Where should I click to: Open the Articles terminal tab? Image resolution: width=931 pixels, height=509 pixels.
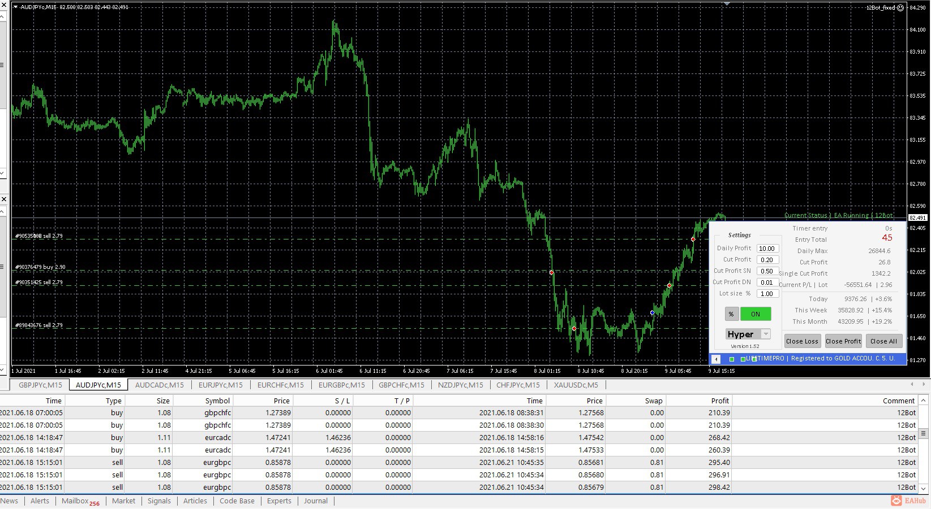(x=195, y=501)
